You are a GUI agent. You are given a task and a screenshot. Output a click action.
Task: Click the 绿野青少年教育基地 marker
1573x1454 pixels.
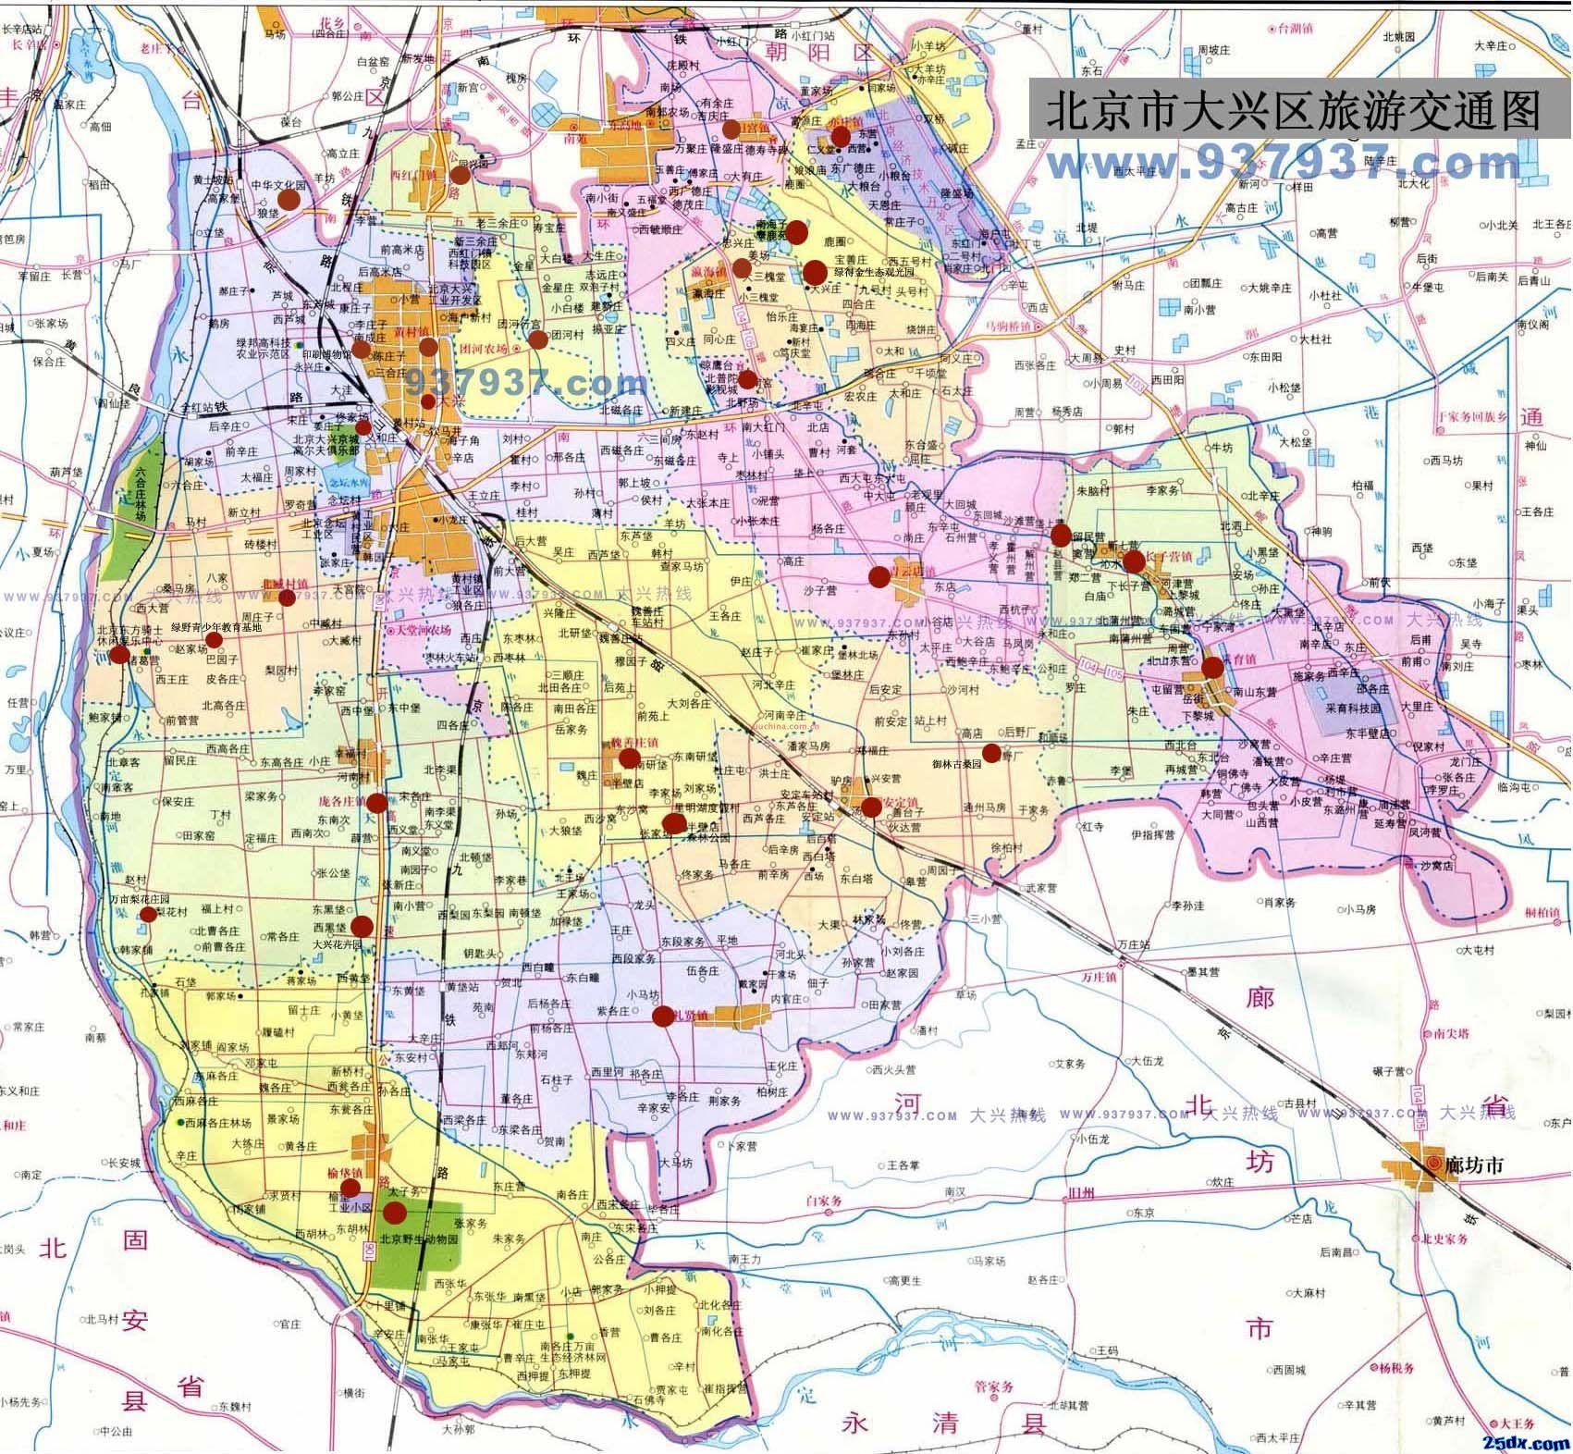coord(214,640)
